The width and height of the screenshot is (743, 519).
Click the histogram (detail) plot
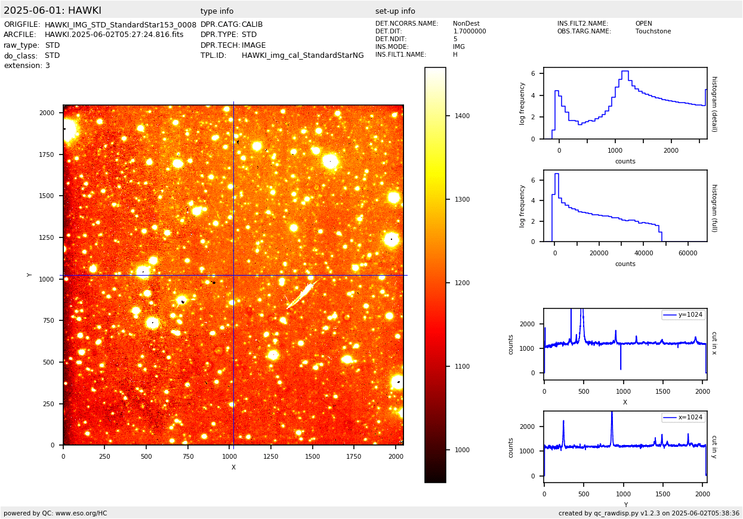[x=625, y=103]
